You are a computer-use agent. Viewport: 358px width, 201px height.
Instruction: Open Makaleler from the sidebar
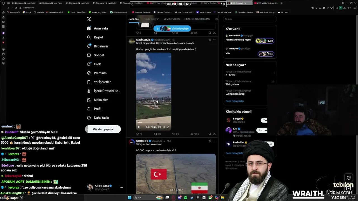click(x=97, y=100)
